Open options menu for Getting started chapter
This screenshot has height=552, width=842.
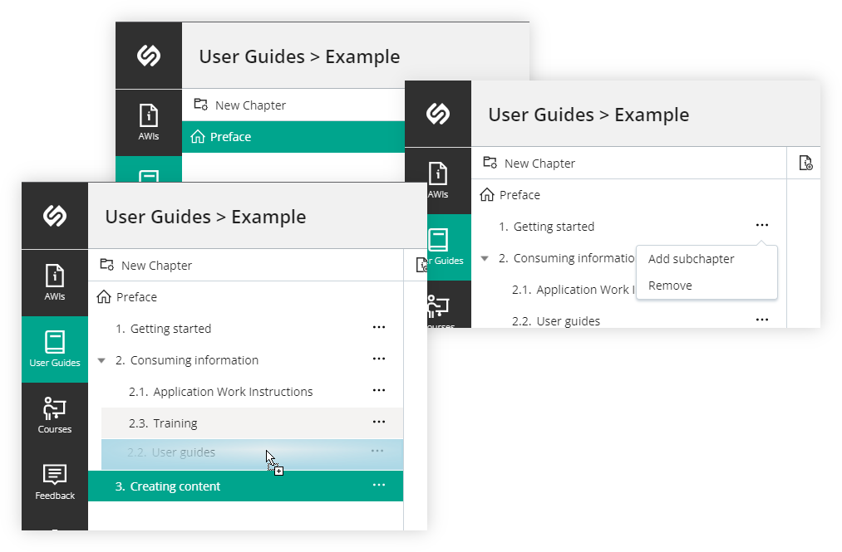point(379,327)
